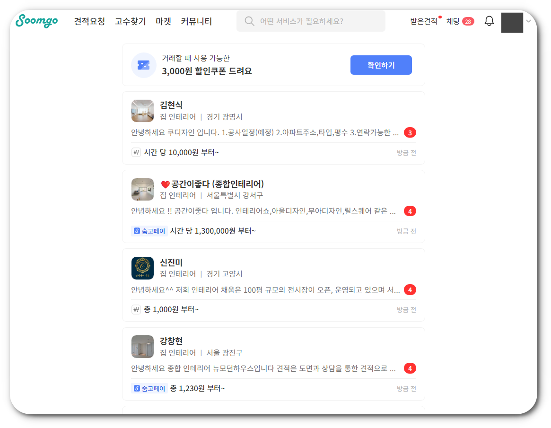Open the 견적요청 menu
This screenshot has height=428, width=551.
tap(89, 21)
